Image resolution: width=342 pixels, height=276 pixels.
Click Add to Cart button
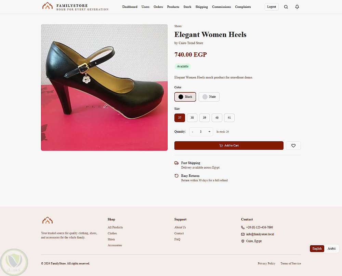coord(229,146)
